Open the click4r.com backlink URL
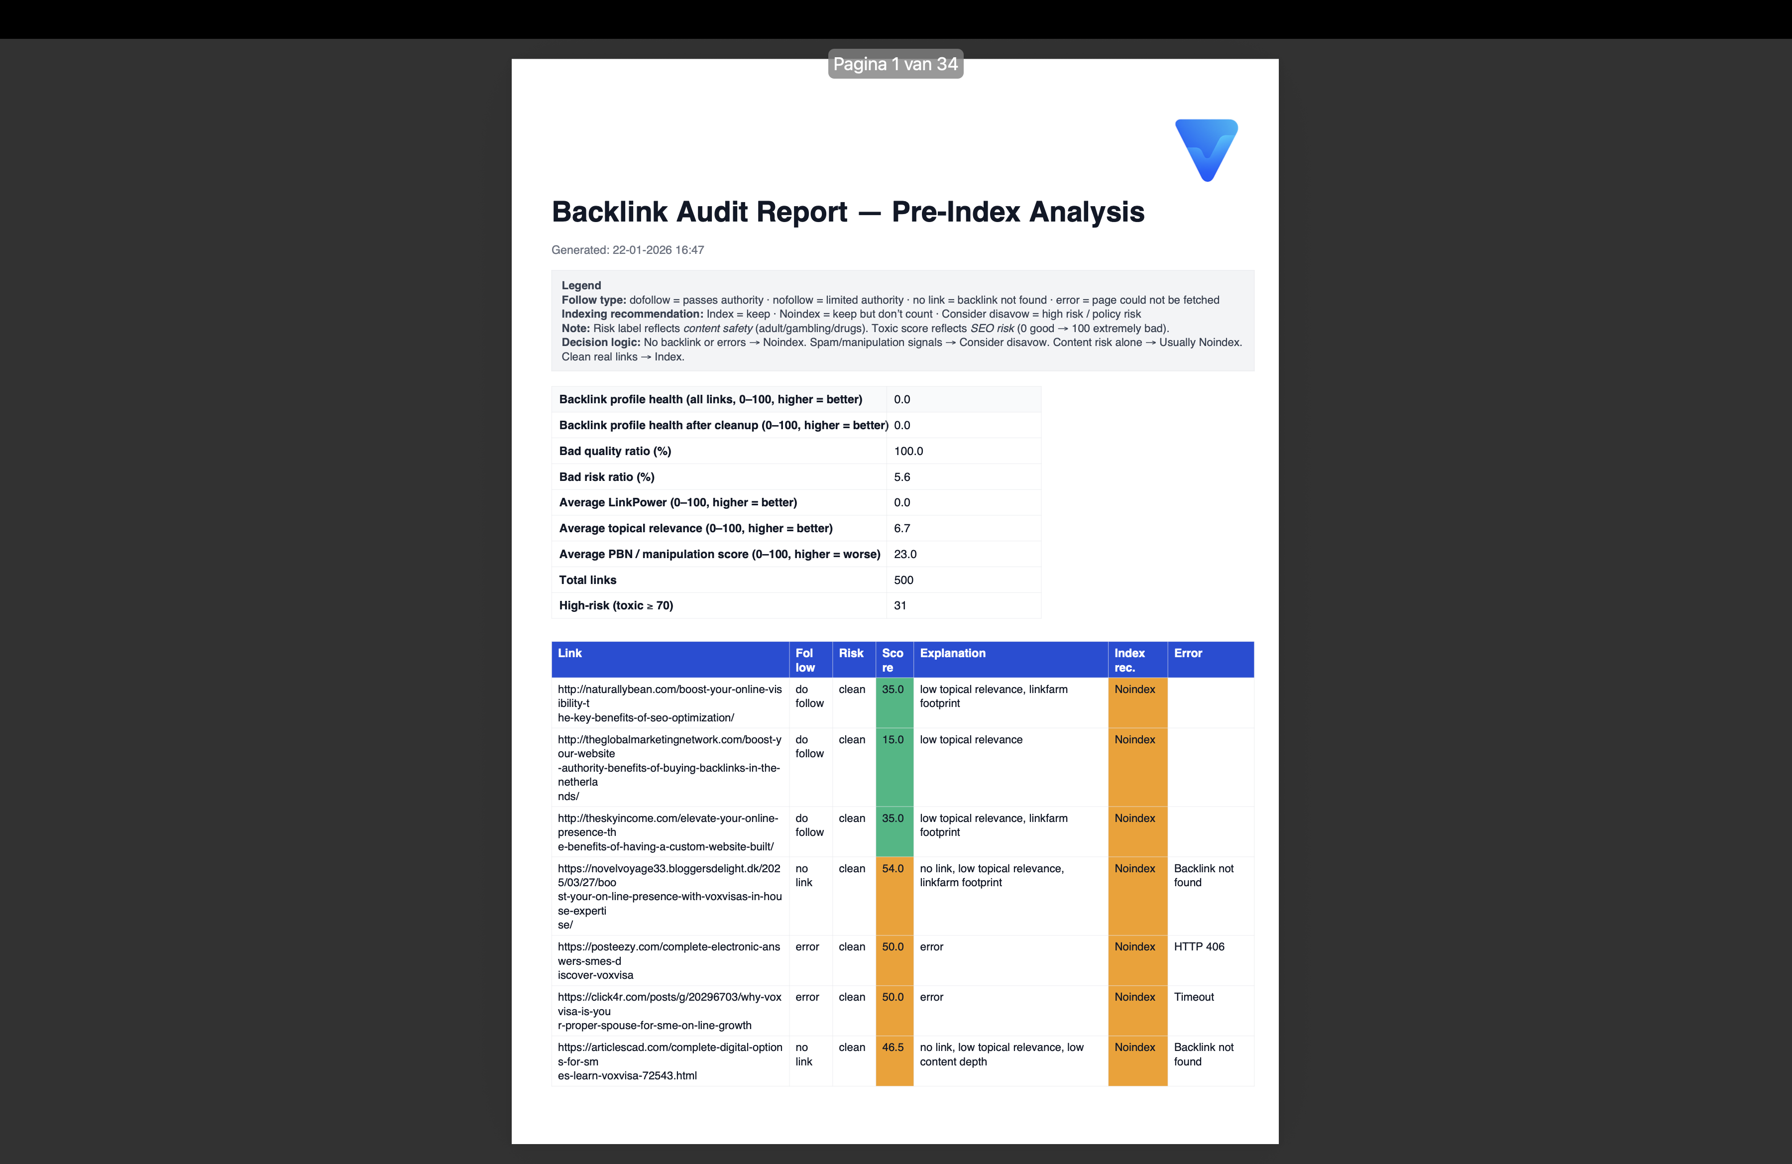This screenshot has width=1792, height=1164. coord(669,997)
